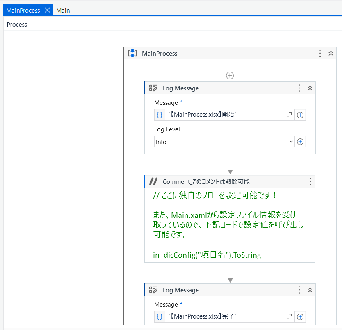Collapse the MainProcess sequence
Viewport: 342px width, 330px height.
click(331, 53)
